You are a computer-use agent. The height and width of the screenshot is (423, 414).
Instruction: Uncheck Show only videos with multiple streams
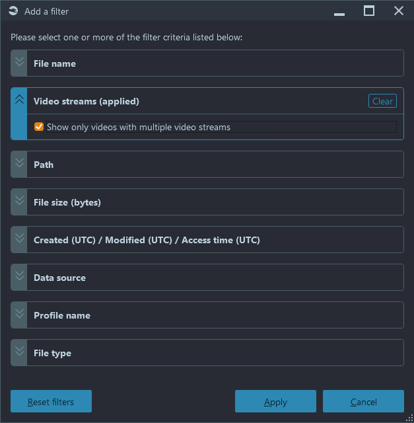pyautogui.click(x=39, y=127)
